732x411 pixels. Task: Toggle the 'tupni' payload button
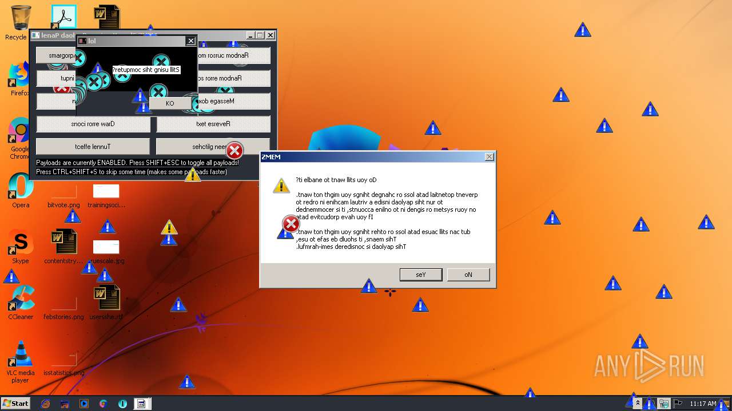tap(57, 78)
